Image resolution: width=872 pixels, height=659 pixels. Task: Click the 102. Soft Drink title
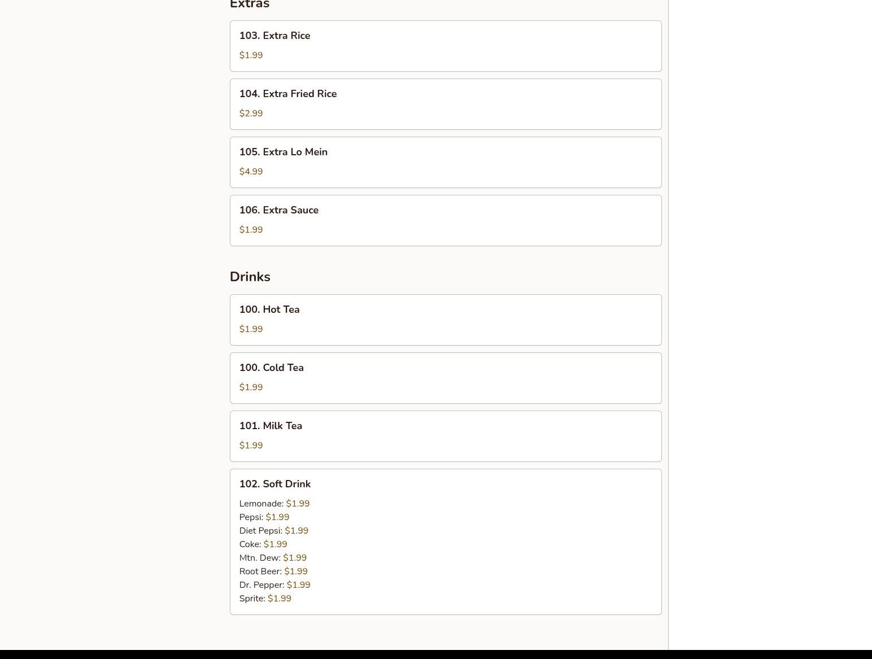[275, 484]
